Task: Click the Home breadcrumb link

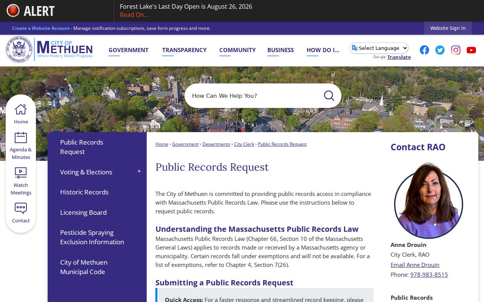Action: tap(162, 144)
